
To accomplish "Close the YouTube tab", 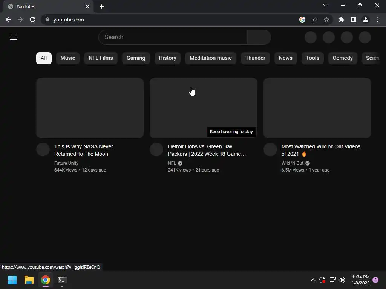I will tap(87, 6).
